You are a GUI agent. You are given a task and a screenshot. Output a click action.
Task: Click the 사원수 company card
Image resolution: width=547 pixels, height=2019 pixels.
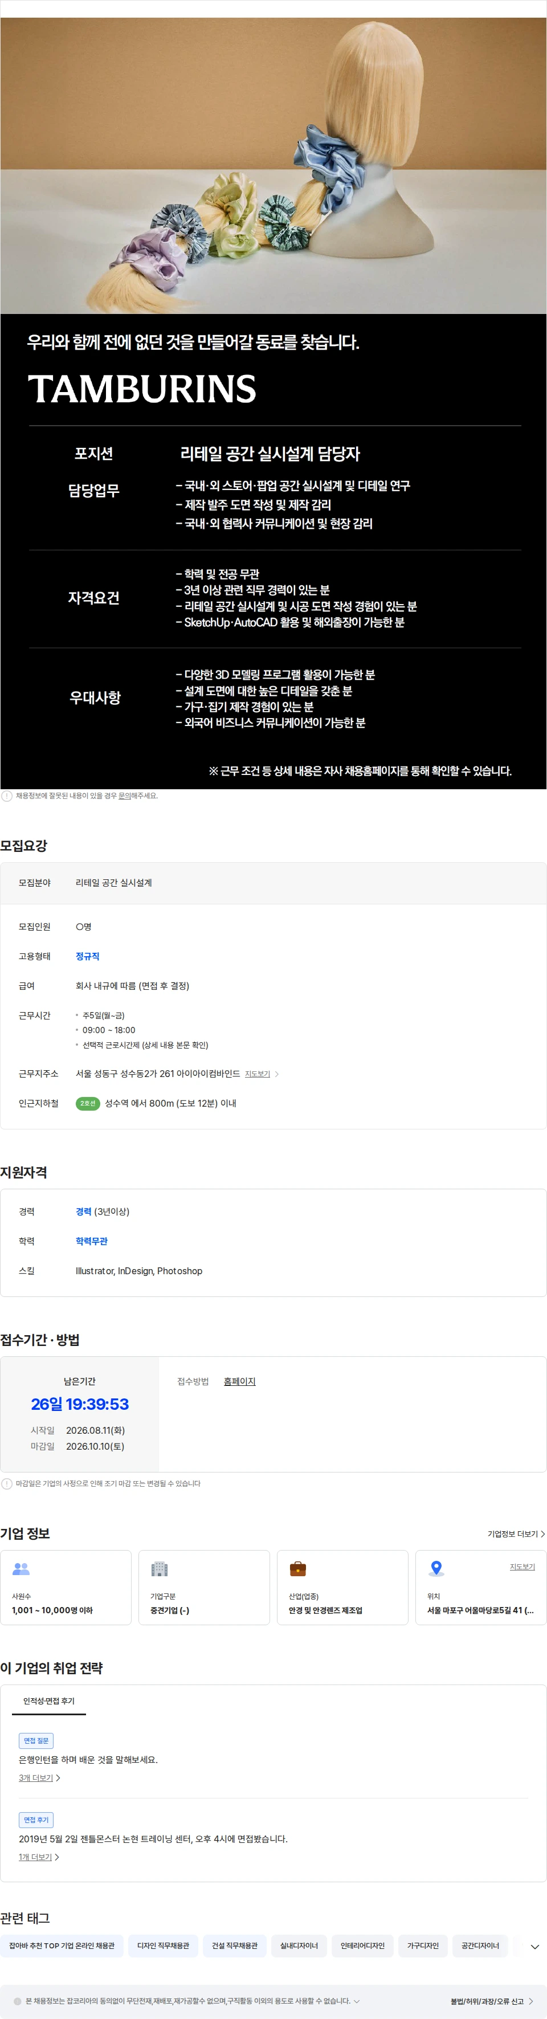click(x=66, y=1587)
